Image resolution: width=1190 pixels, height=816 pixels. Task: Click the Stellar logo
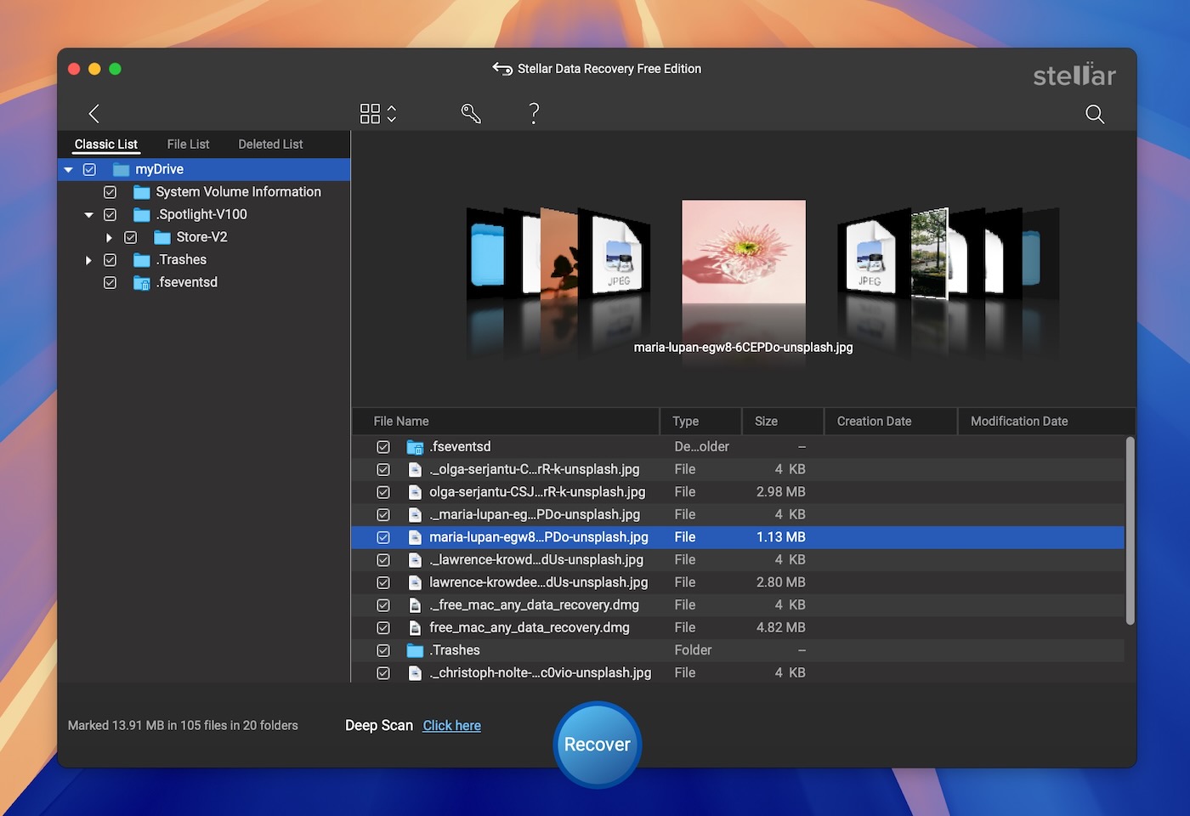coord(1074,75)
